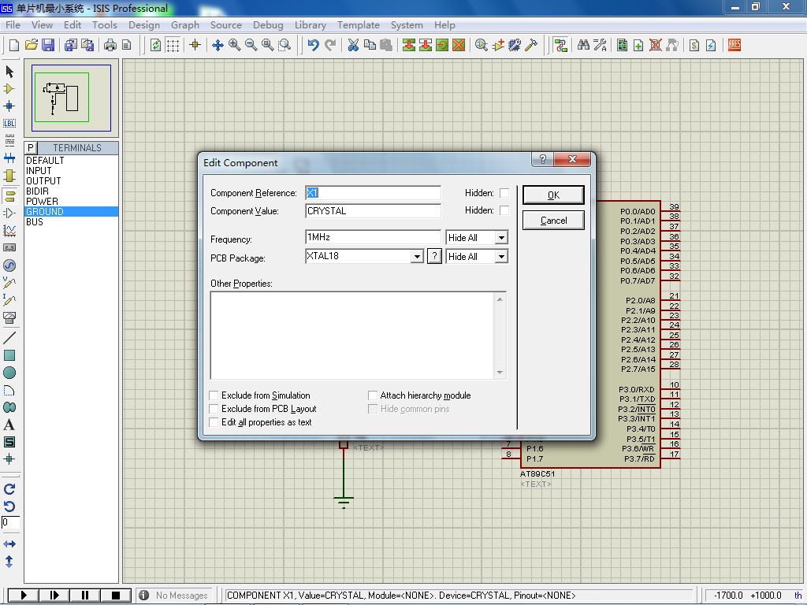The image size is (807, 605).
Task: Click the Undo arrow icon
Action: point(314,46)
